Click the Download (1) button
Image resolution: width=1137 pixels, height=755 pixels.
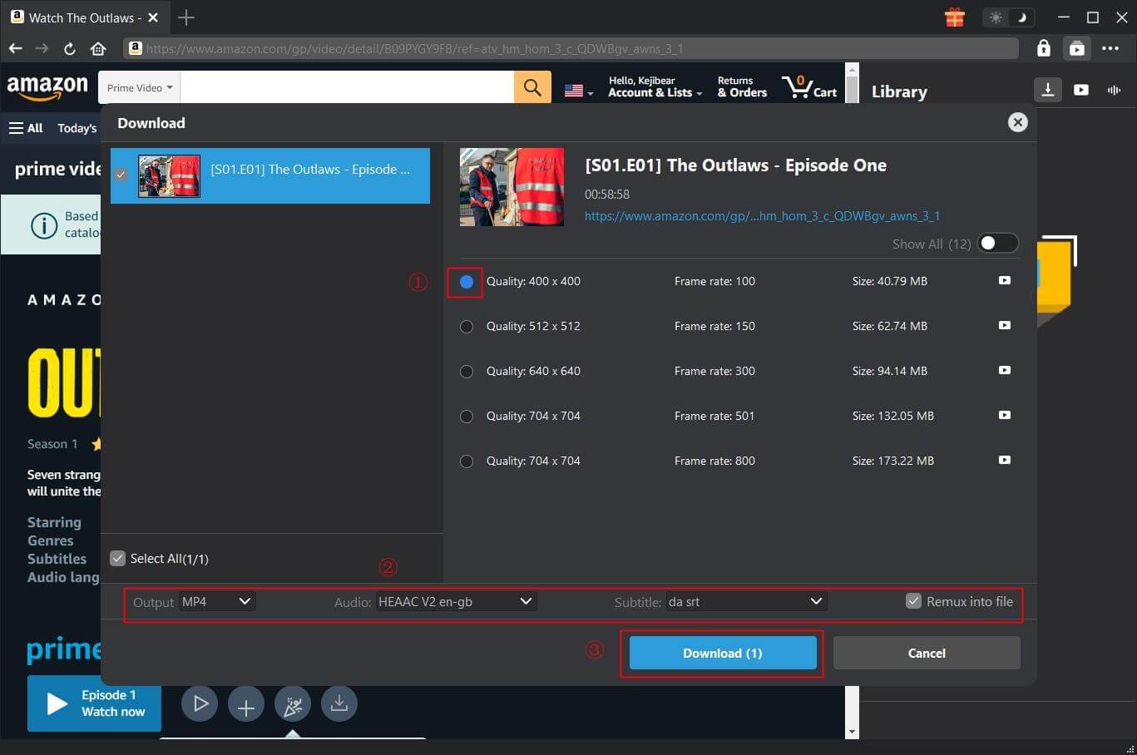[x=721, y=653]
